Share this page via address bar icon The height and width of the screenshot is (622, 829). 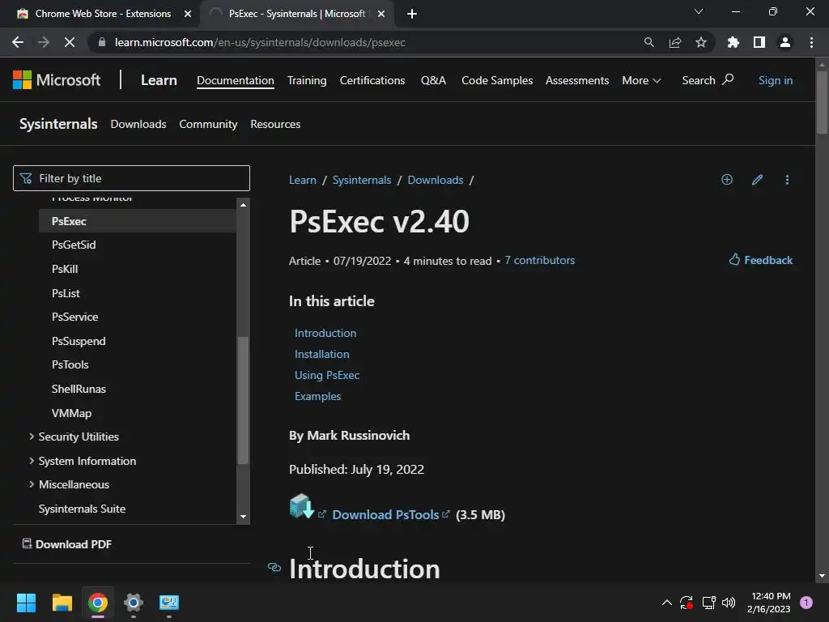(674, 42)
